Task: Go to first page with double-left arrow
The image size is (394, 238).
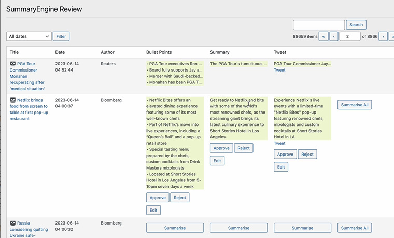Action: click(323, 36)
